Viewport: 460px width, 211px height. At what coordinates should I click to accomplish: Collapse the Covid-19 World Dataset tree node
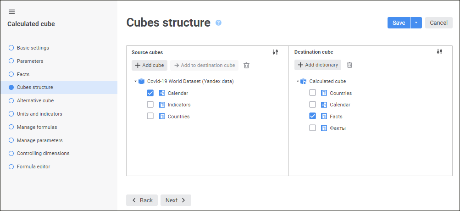point(135,82)
